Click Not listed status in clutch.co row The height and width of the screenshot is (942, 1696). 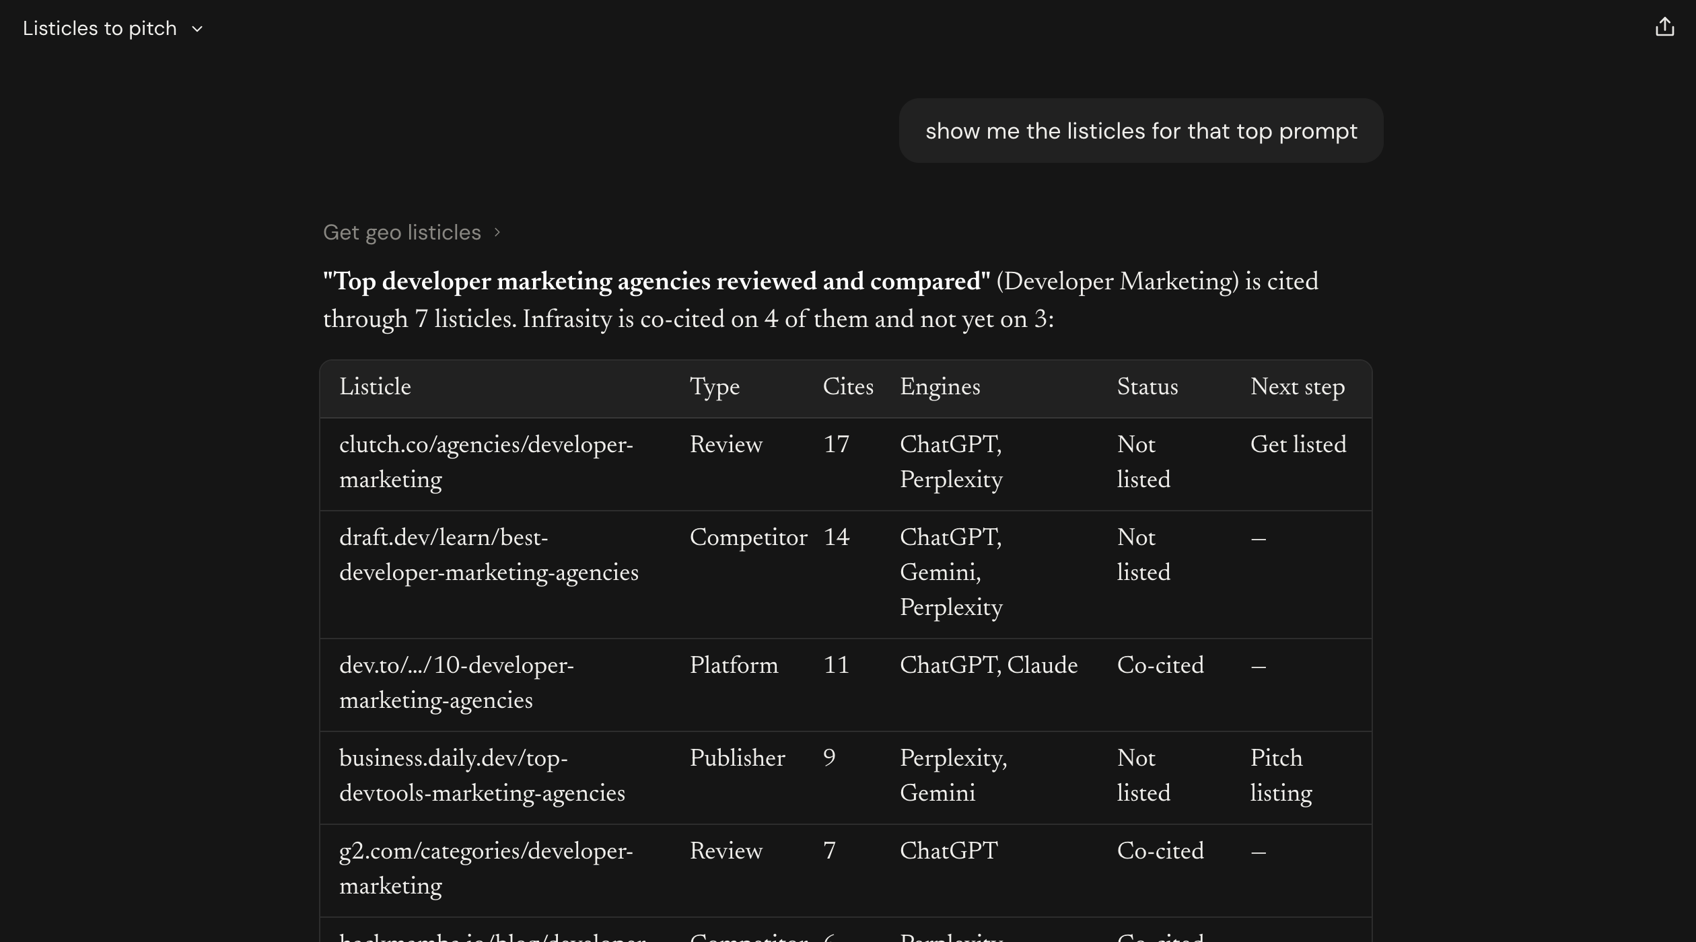[1143, 462]
